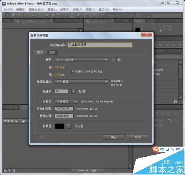The image size is (185, 175).
Task: Toggle the disabled 预览 preview checkbox
Action: [x=37, y=137]
